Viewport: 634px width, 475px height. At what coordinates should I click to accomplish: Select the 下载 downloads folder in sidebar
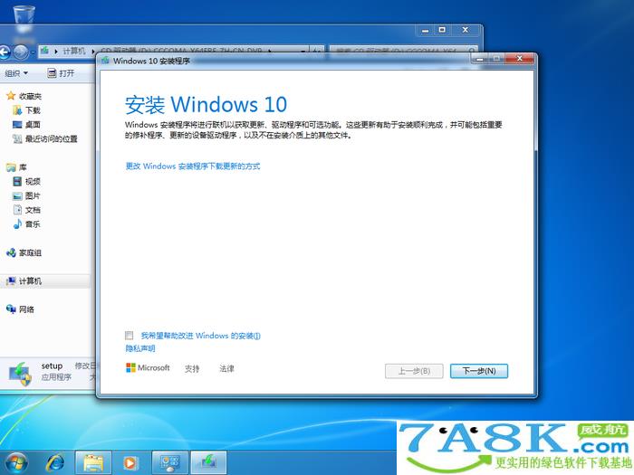click(26, 110)
